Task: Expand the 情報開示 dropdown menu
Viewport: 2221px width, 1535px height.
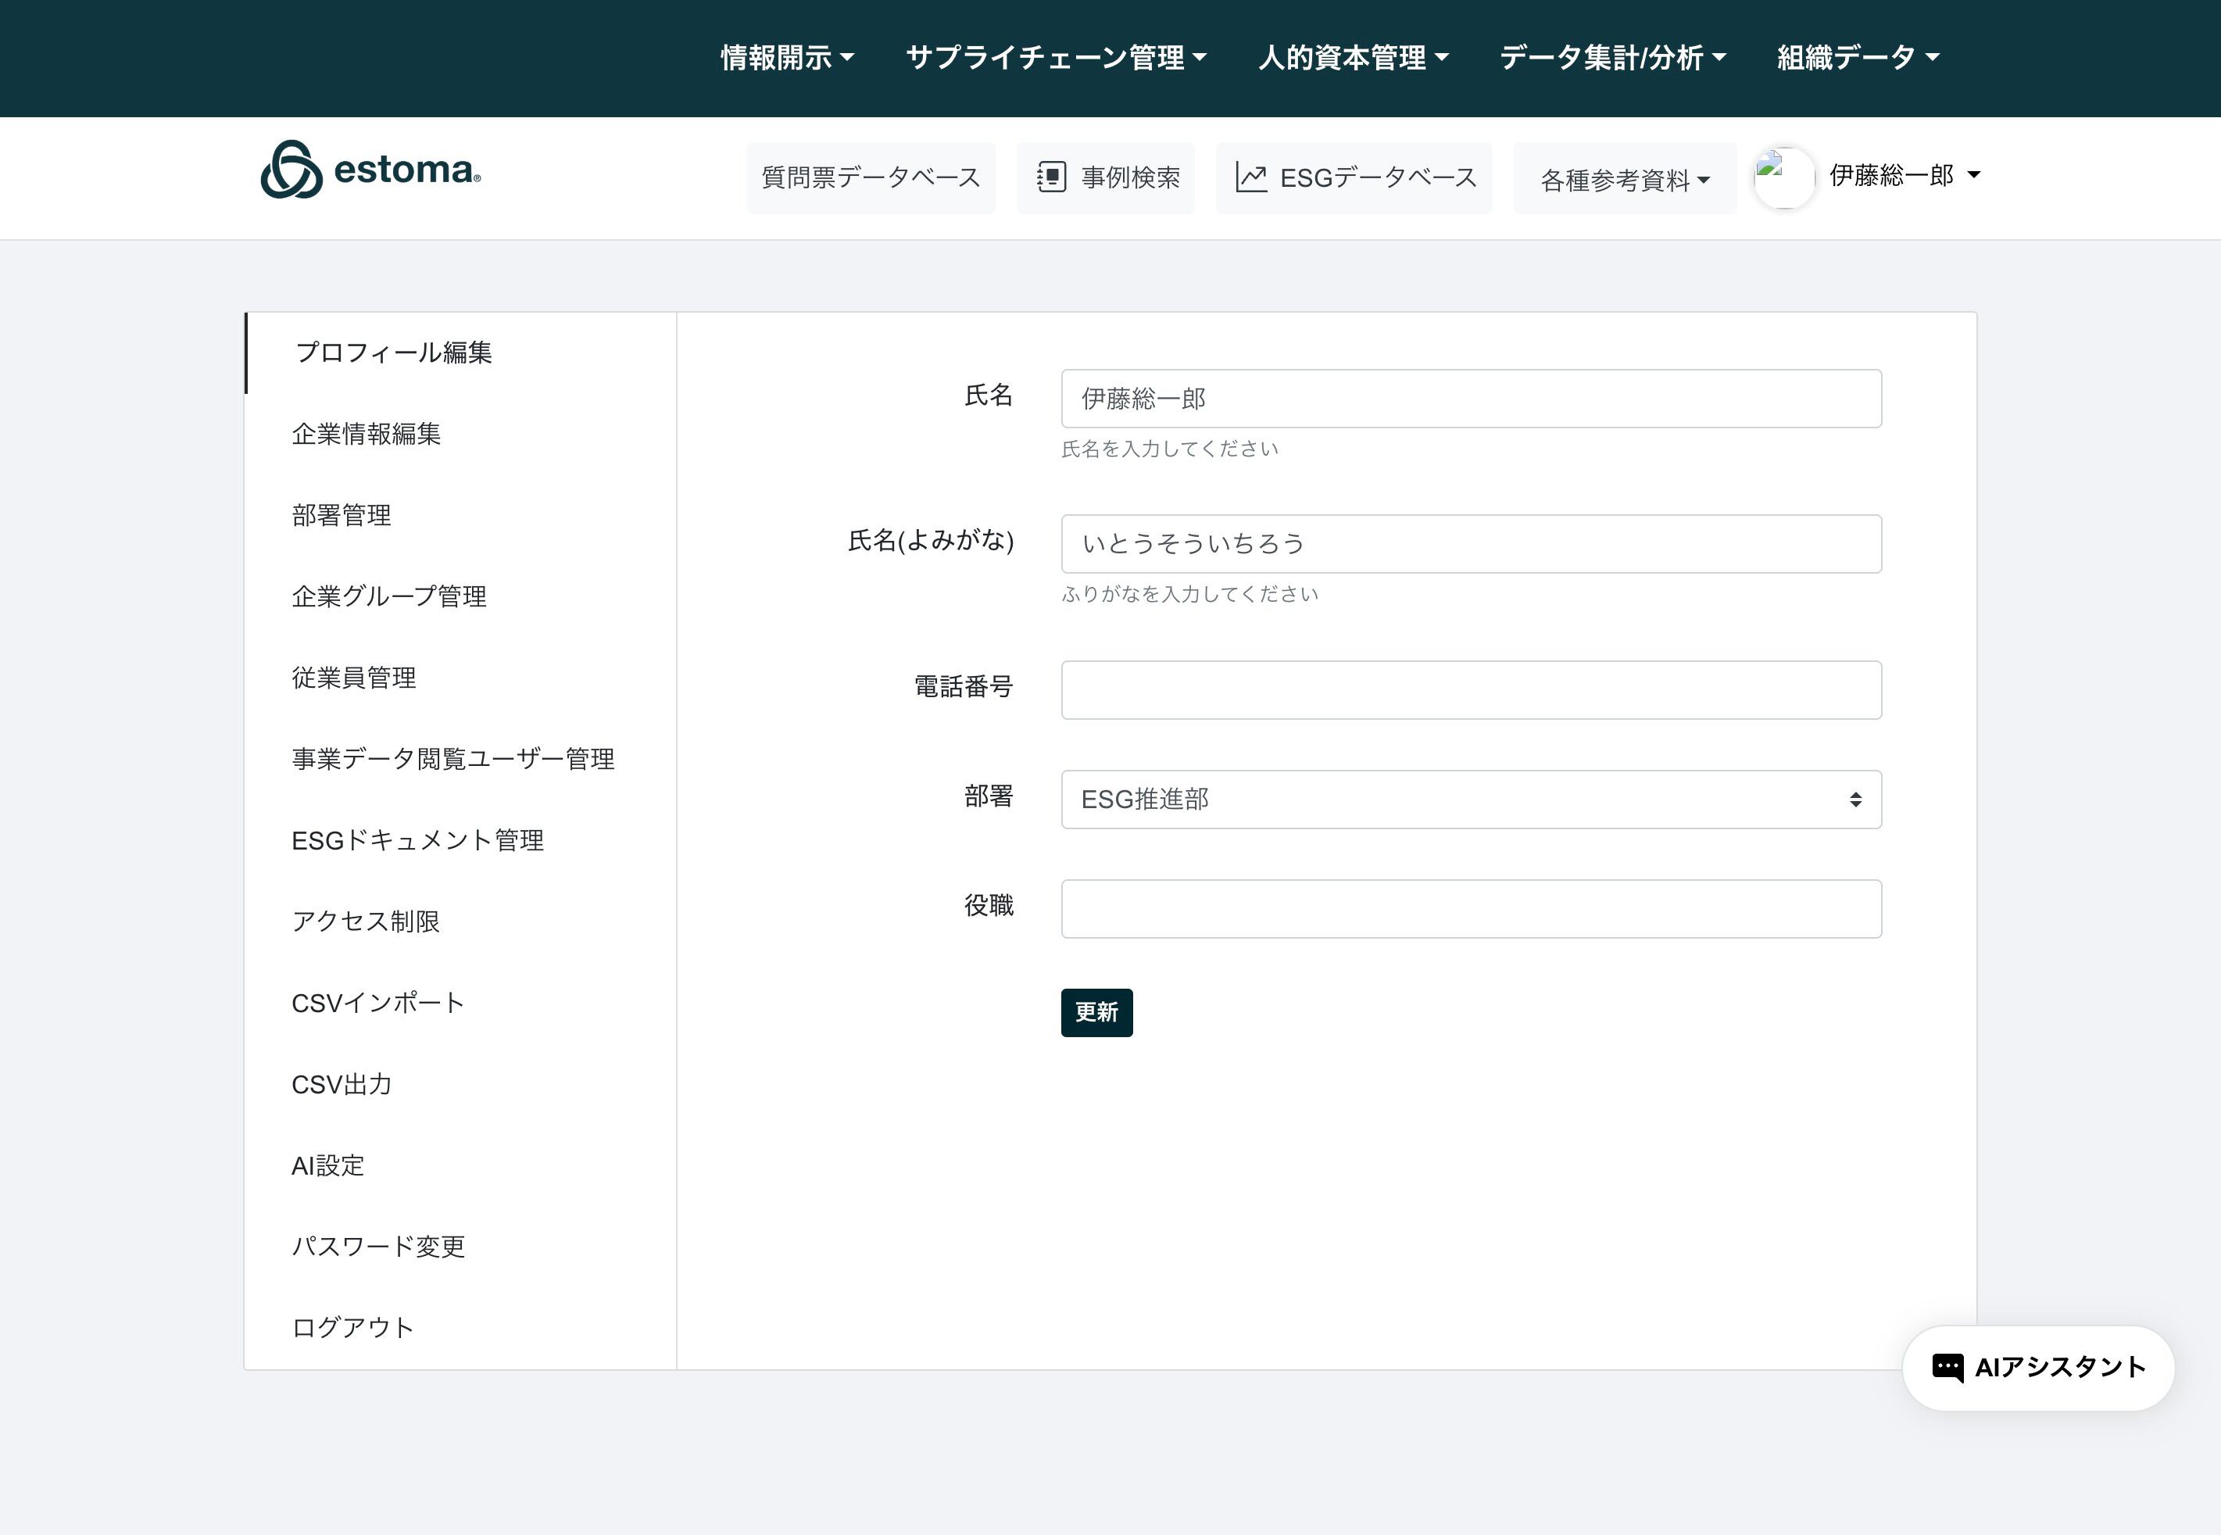Action: coord(786,58)
